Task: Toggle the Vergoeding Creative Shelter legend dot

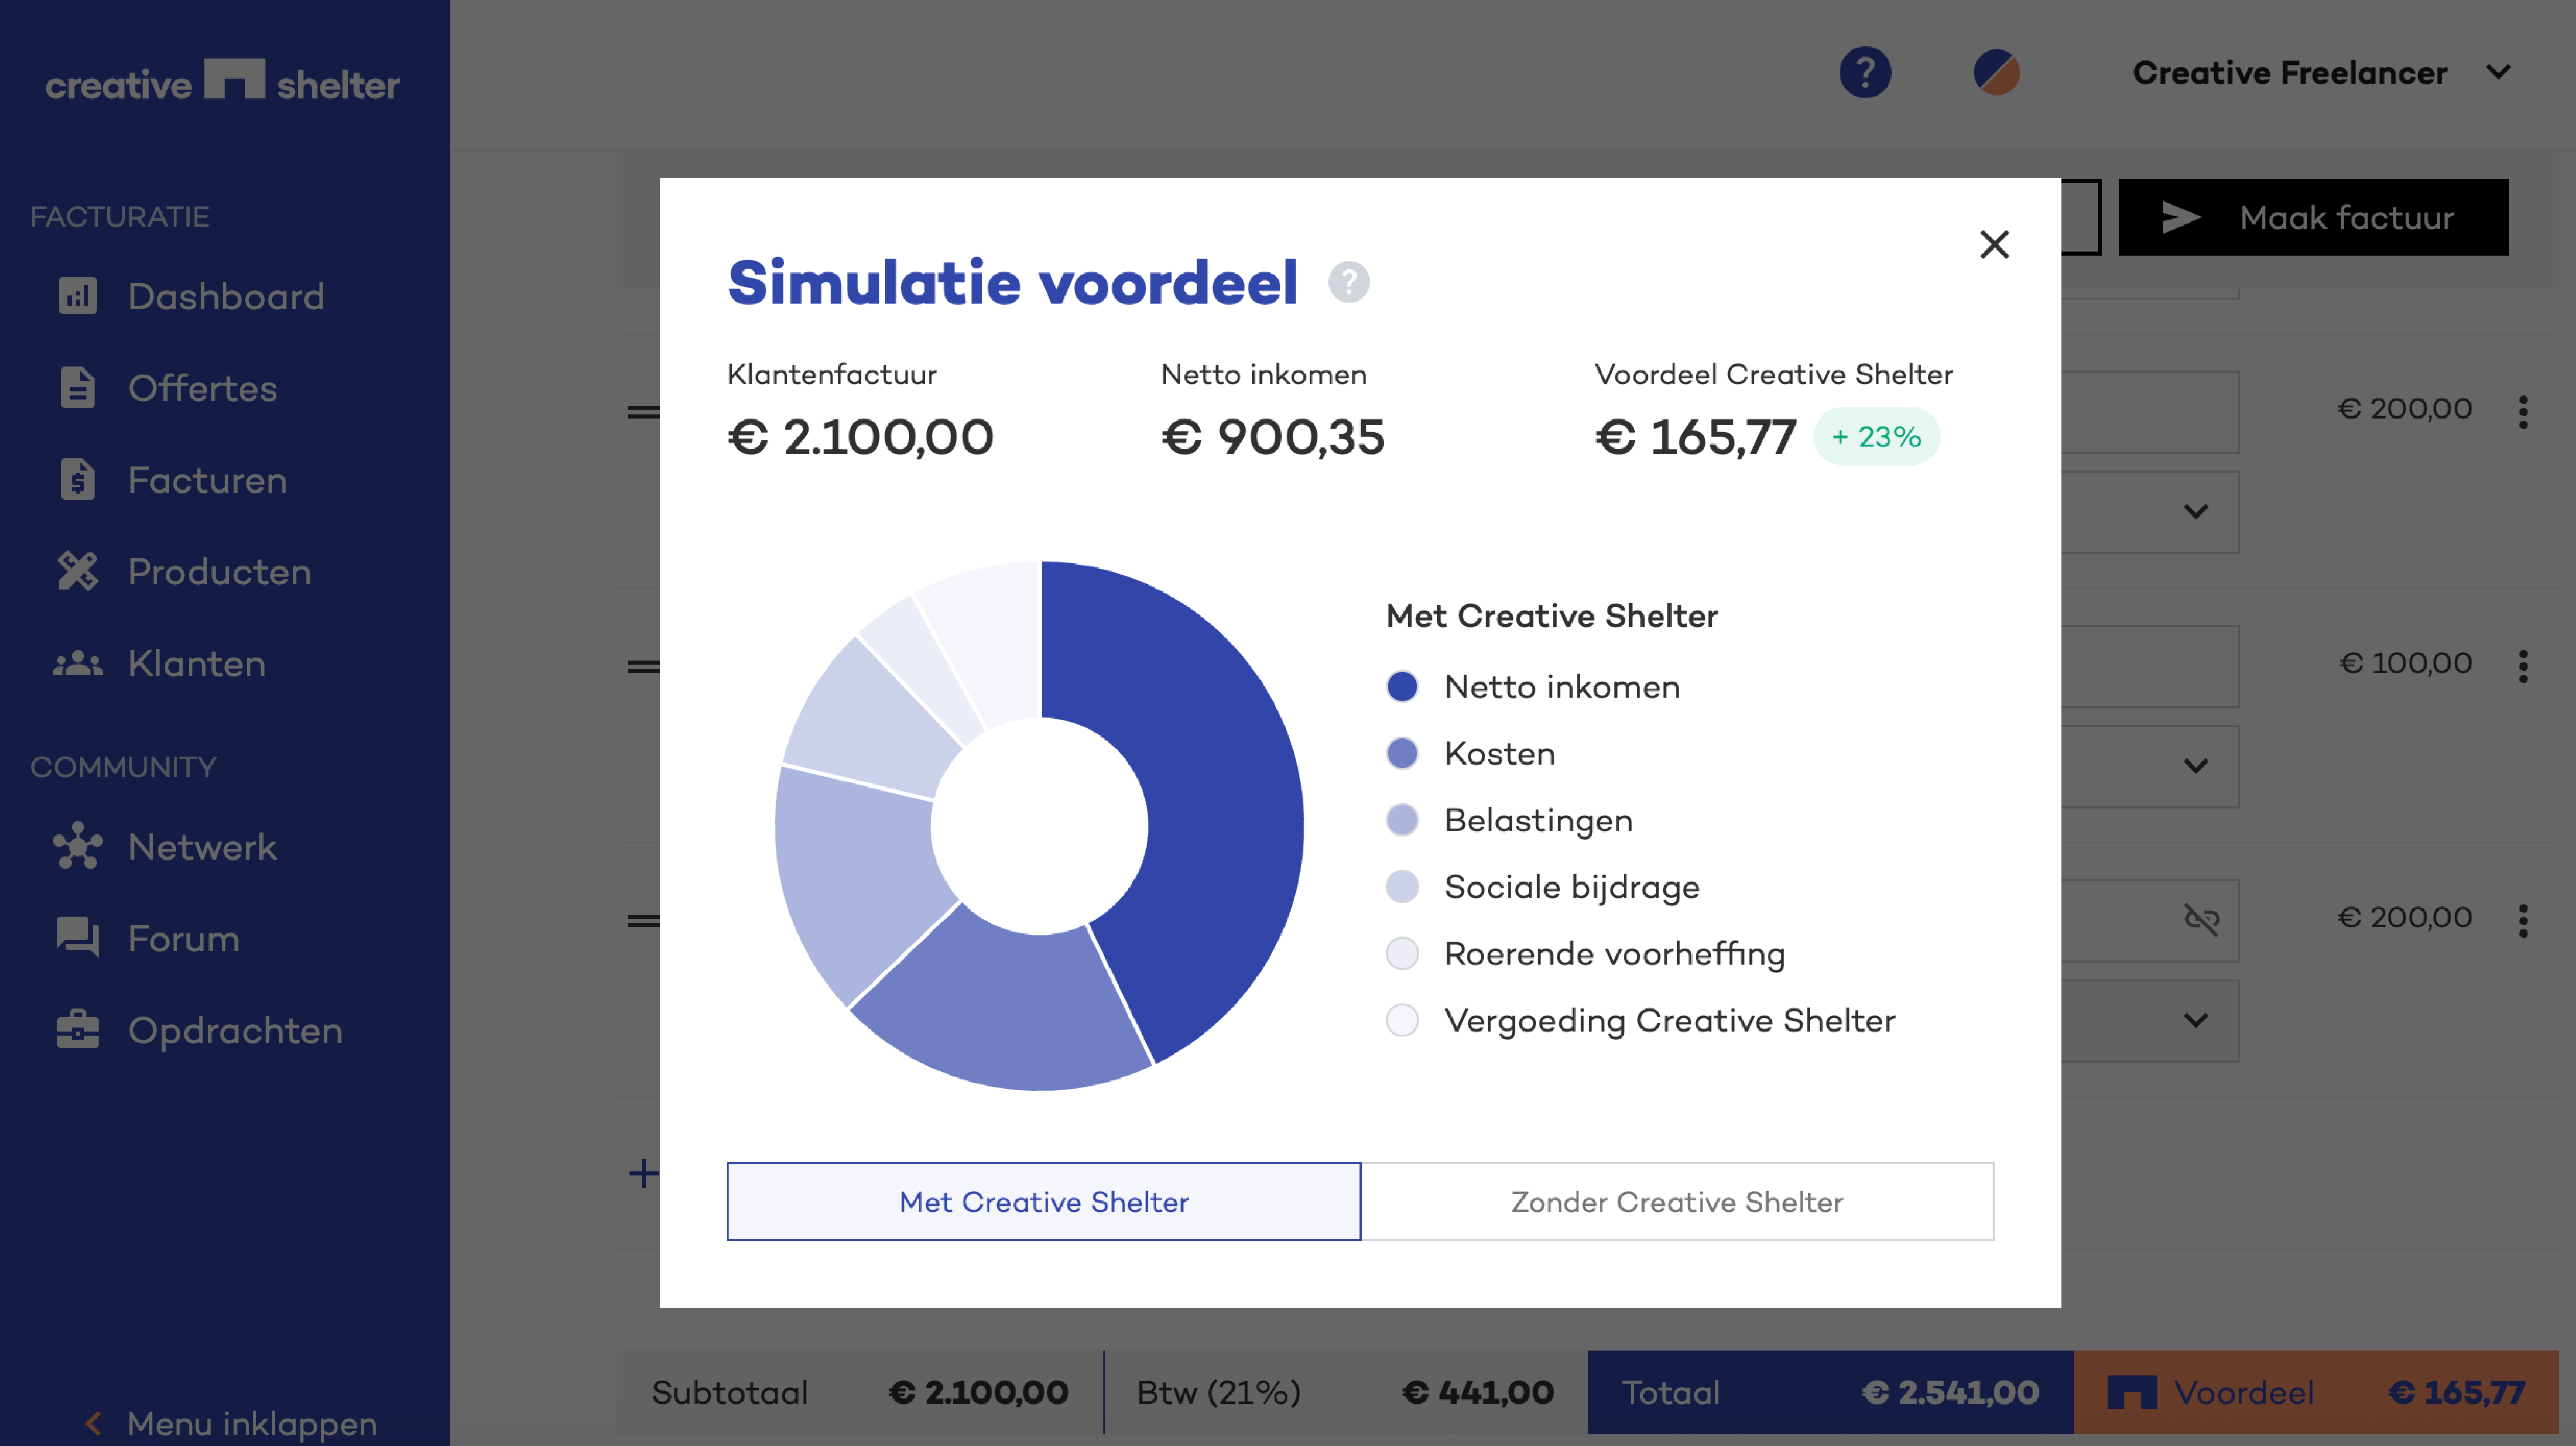Action: click(1402, 1020)
